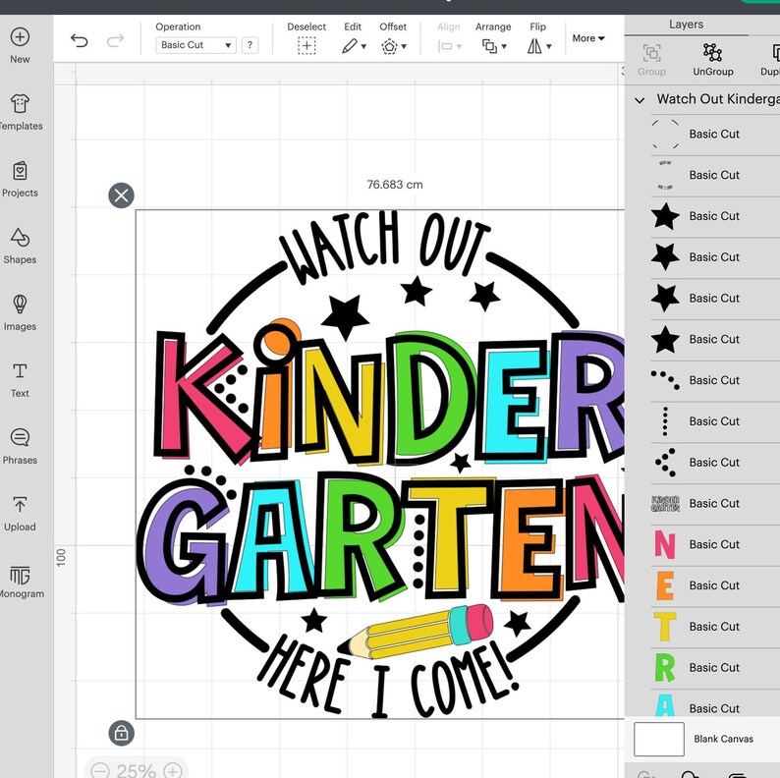Open the Flip dropdown

click(539, 46)
